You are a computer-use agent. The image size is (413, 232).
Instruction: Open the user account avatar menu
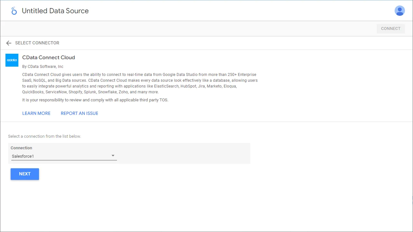coord(399,11)
